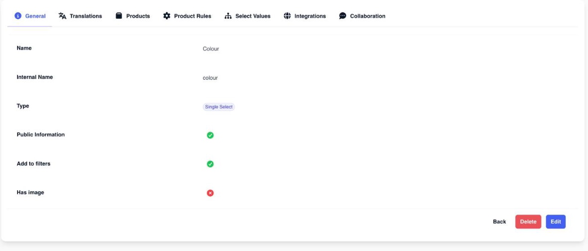Click the red Delete button
This screenshot has width=588, height=251.
coord(528,222)
